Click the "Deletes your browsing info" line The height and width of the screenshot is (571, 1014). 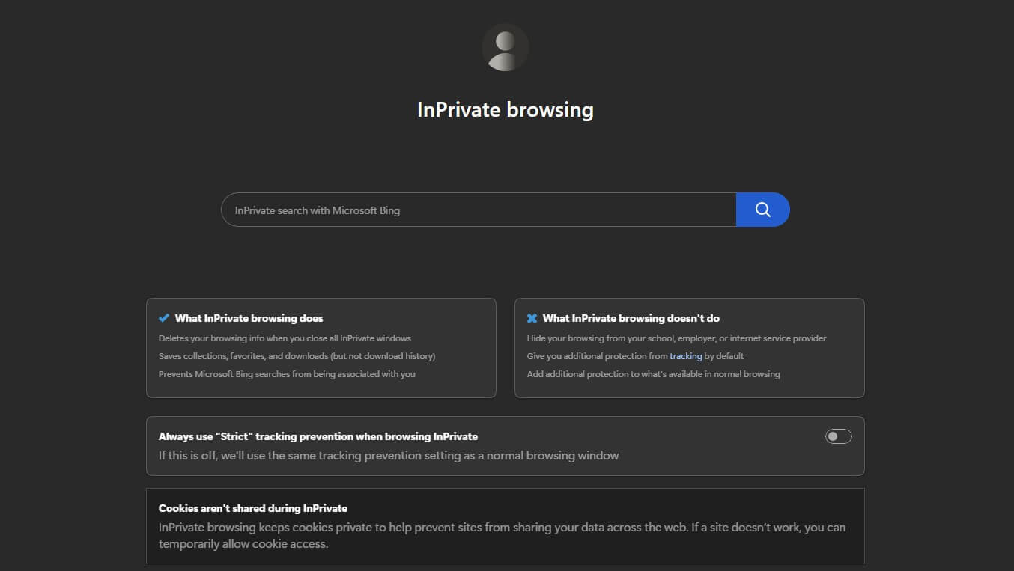click(x=285, y=338)
